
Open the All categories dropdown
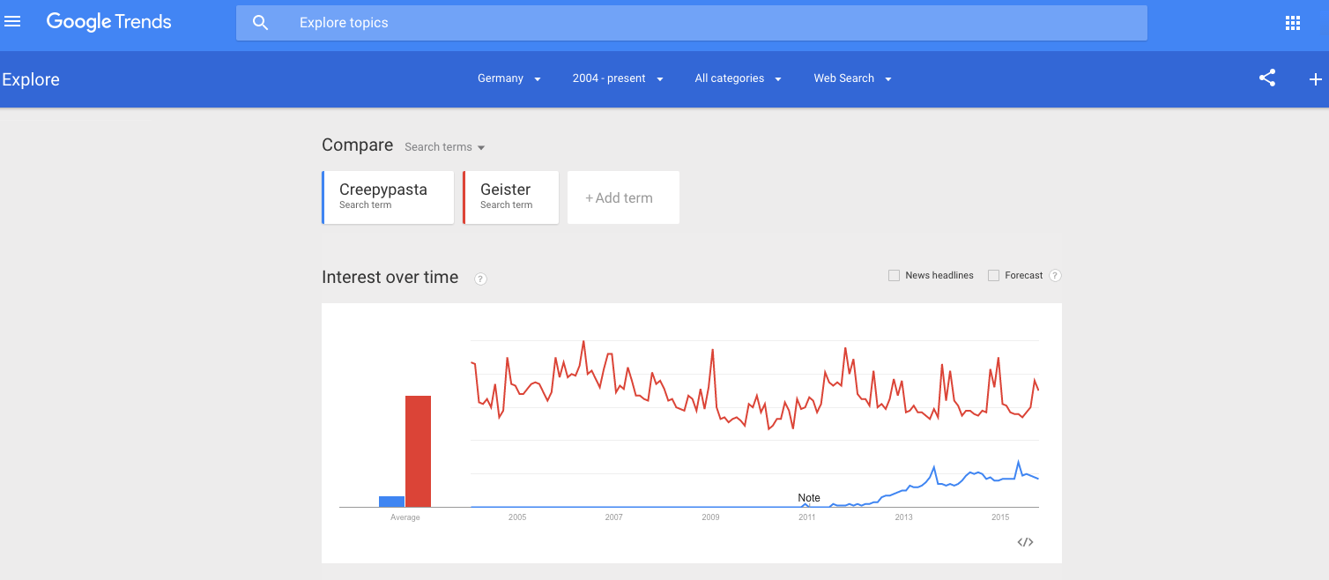pyautogui.click(x=738, y=78)
